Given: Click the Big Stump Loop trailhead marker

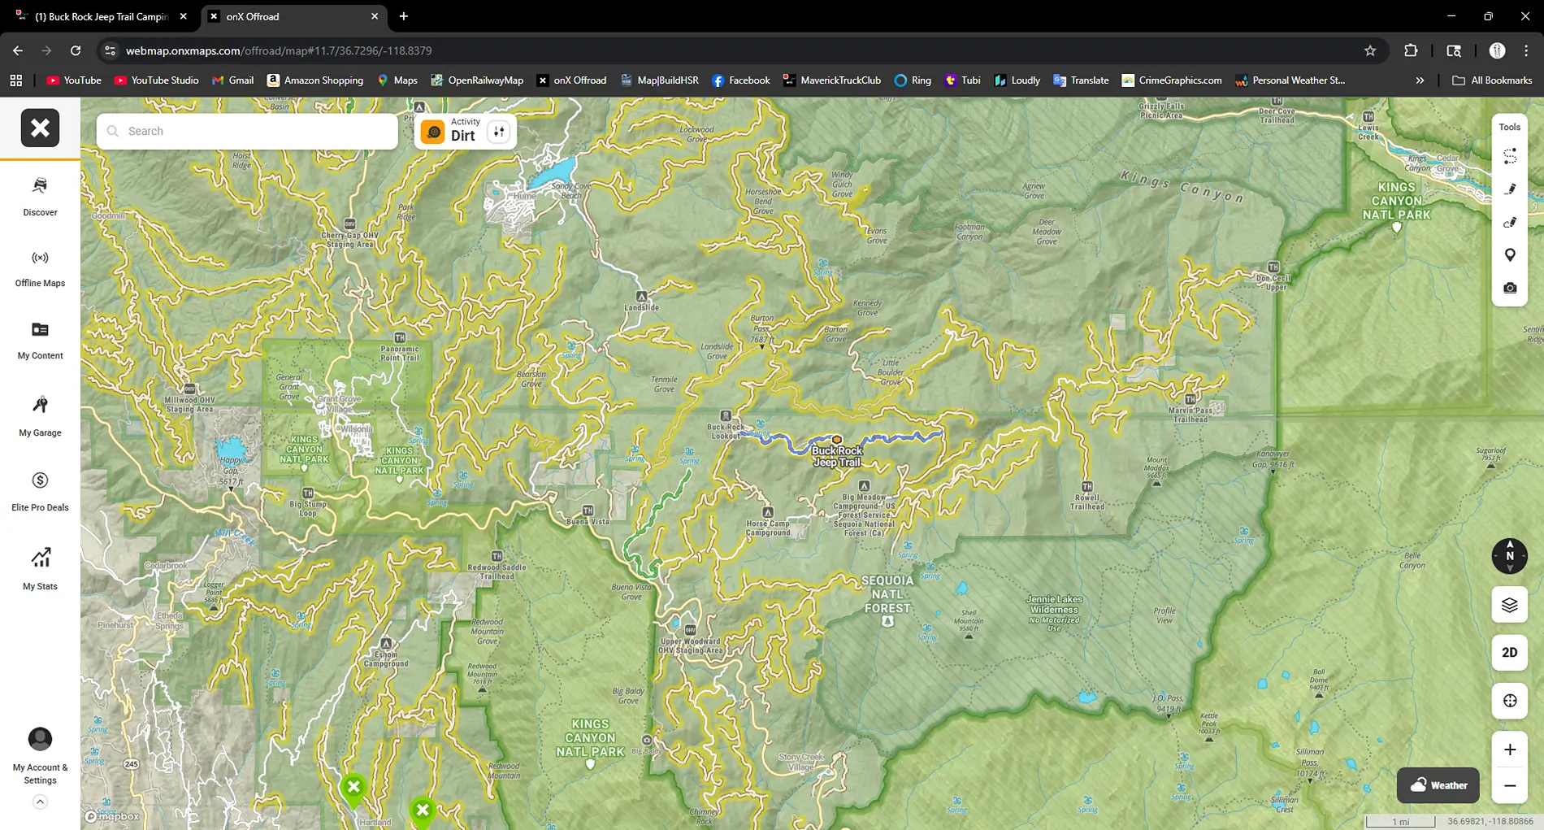Looking at the screenshot, I should pyautogui.click(x=308, y=493).
